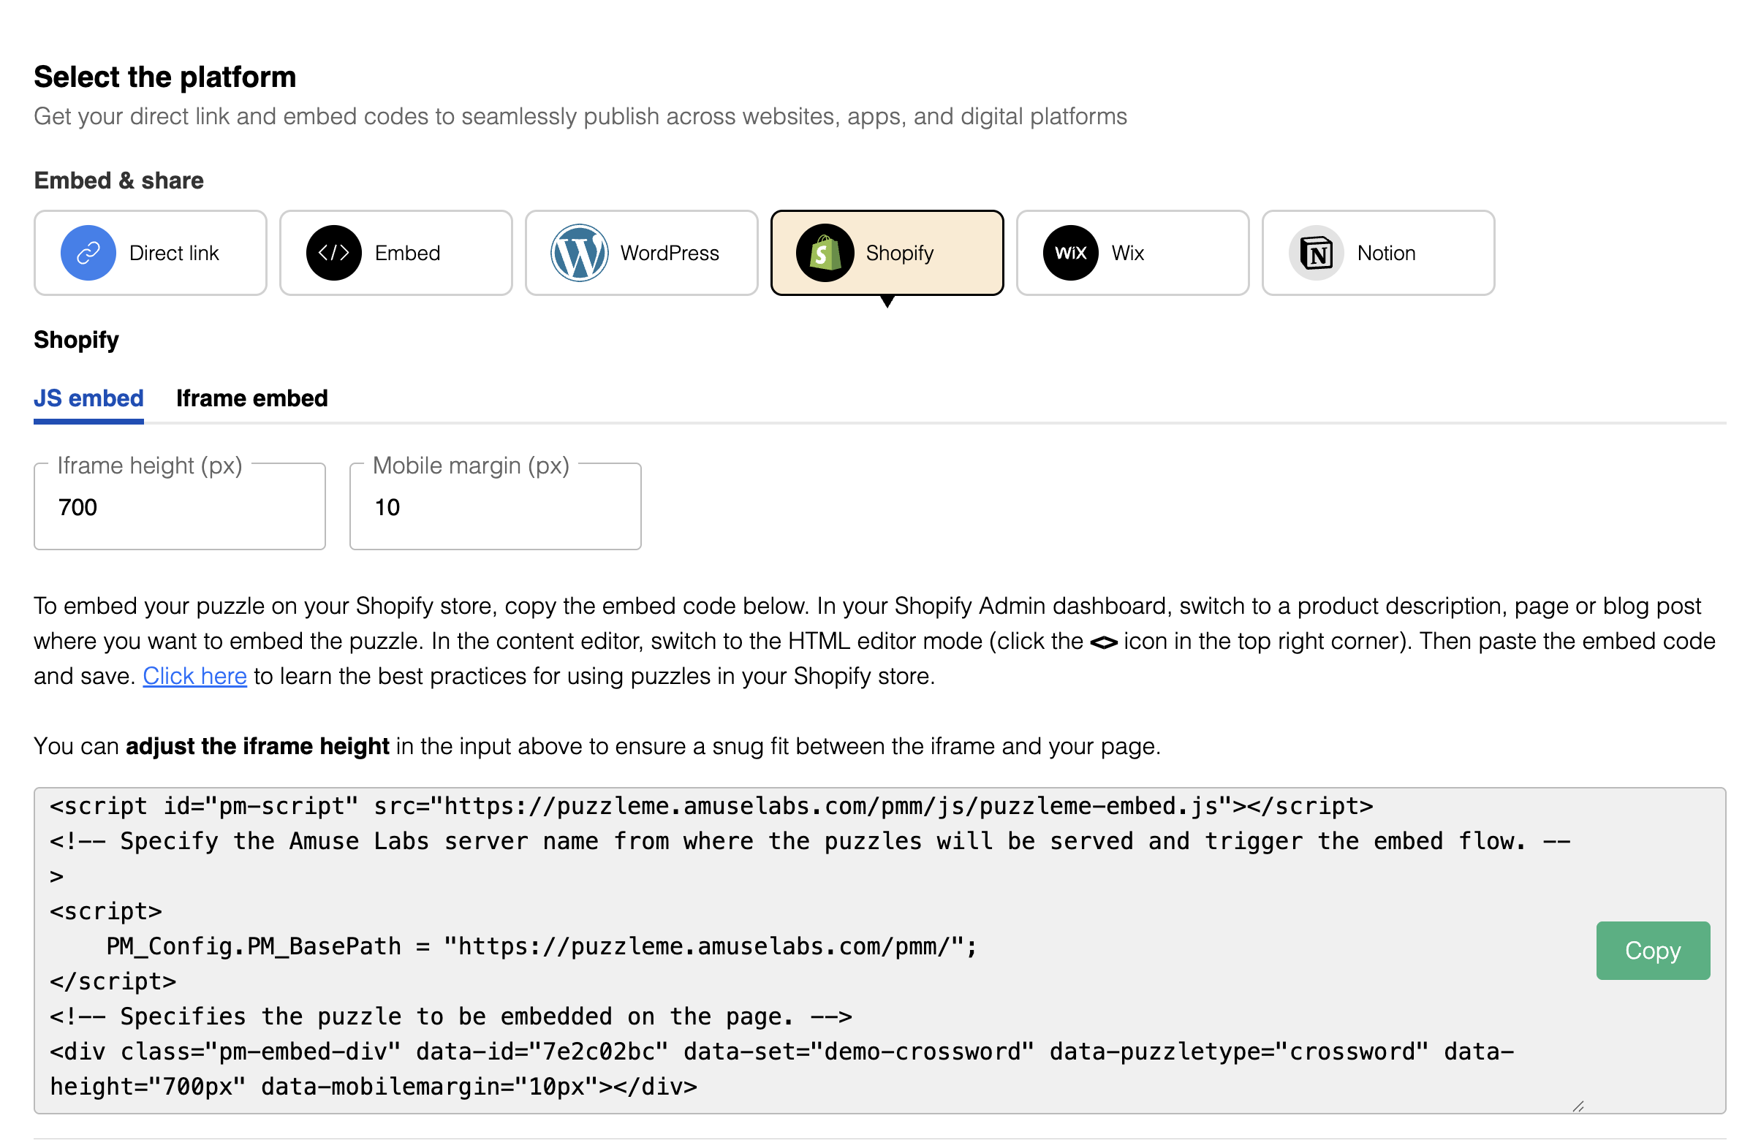Click the Shopify bag logo icon
This screenshot has height=1148, width=1761.
[825, 253]
